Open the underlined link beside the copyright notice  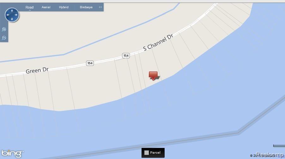coord(281,156)
